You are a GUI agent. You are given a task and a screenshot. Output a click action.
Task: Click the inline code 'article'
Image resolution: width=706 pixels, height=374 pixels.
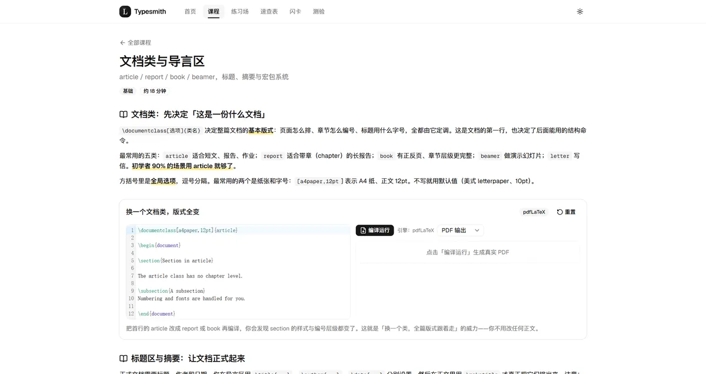click(x=176, y=156)
